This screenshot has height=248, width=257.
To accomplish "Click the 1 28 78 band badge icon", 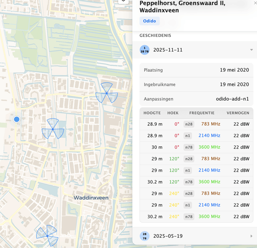I will [x=145, y=50].
